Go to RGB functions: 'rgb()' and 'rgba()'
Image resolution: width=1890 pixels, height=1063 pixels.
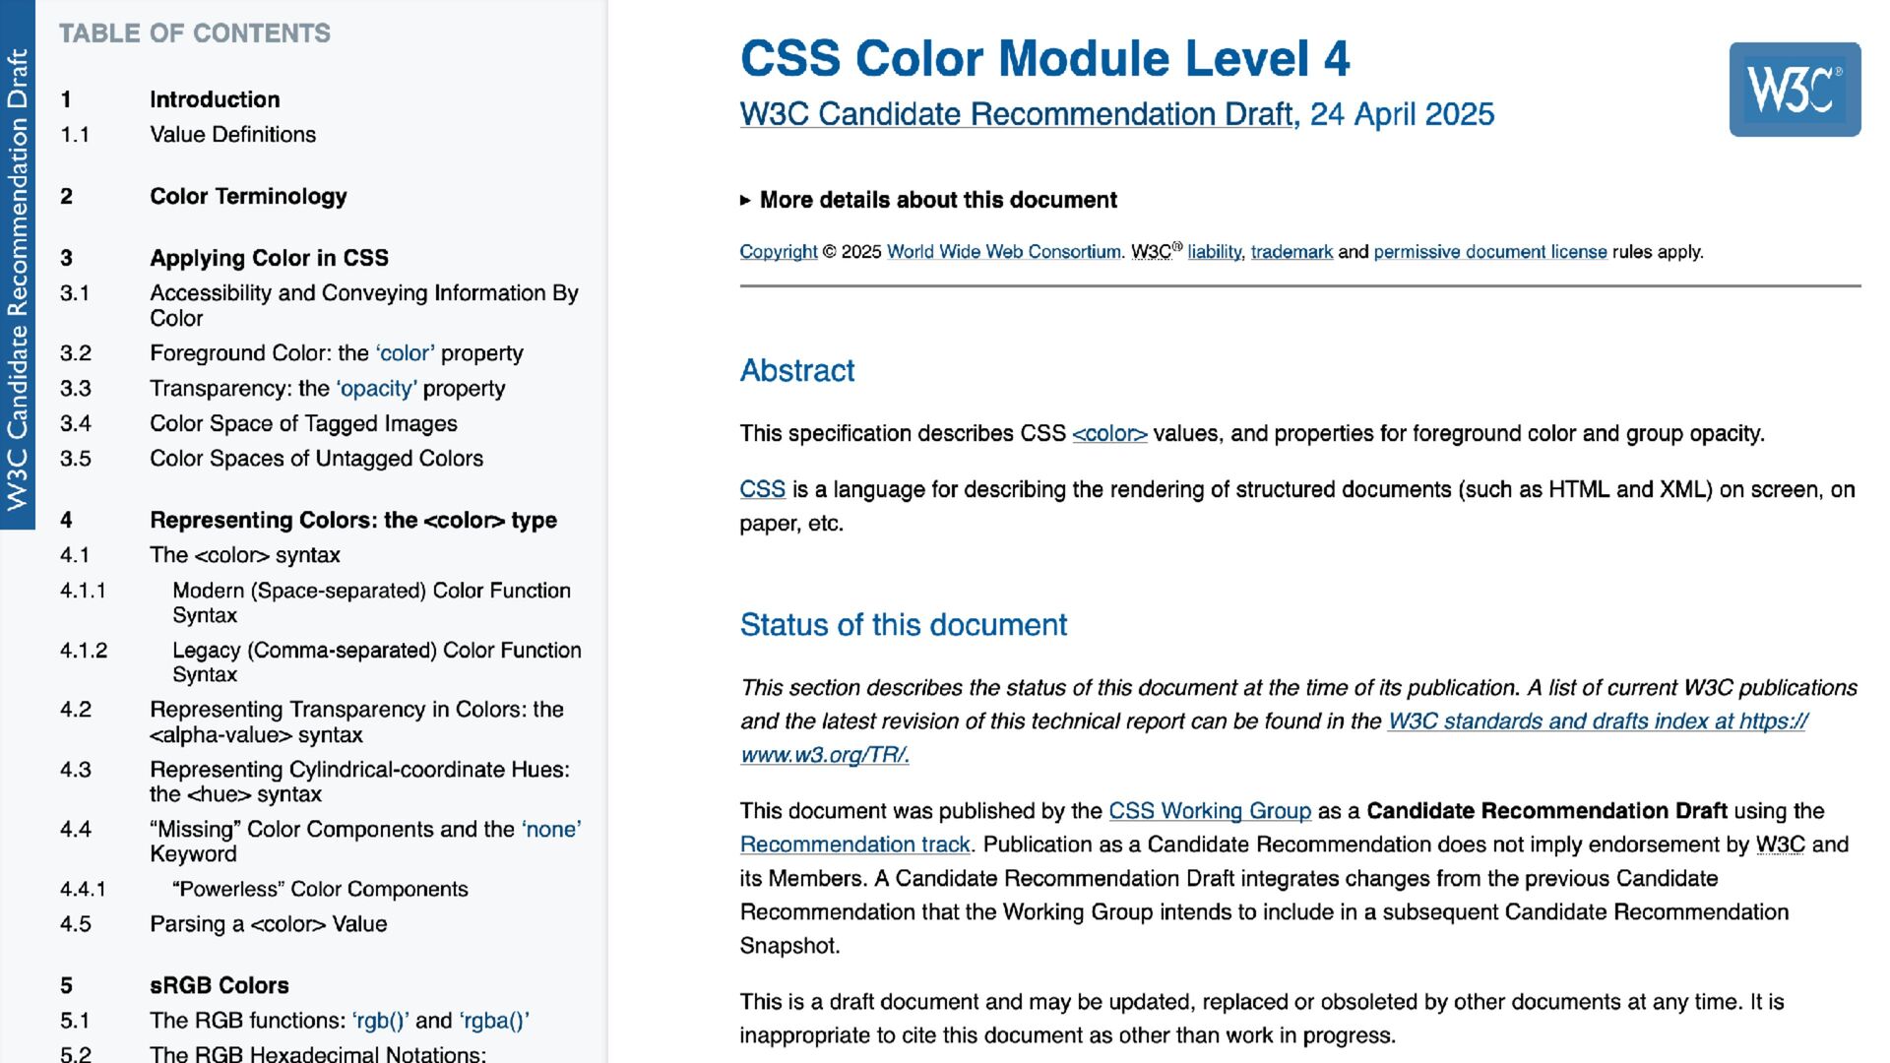pyautogui.click(x=340, y=1021)
